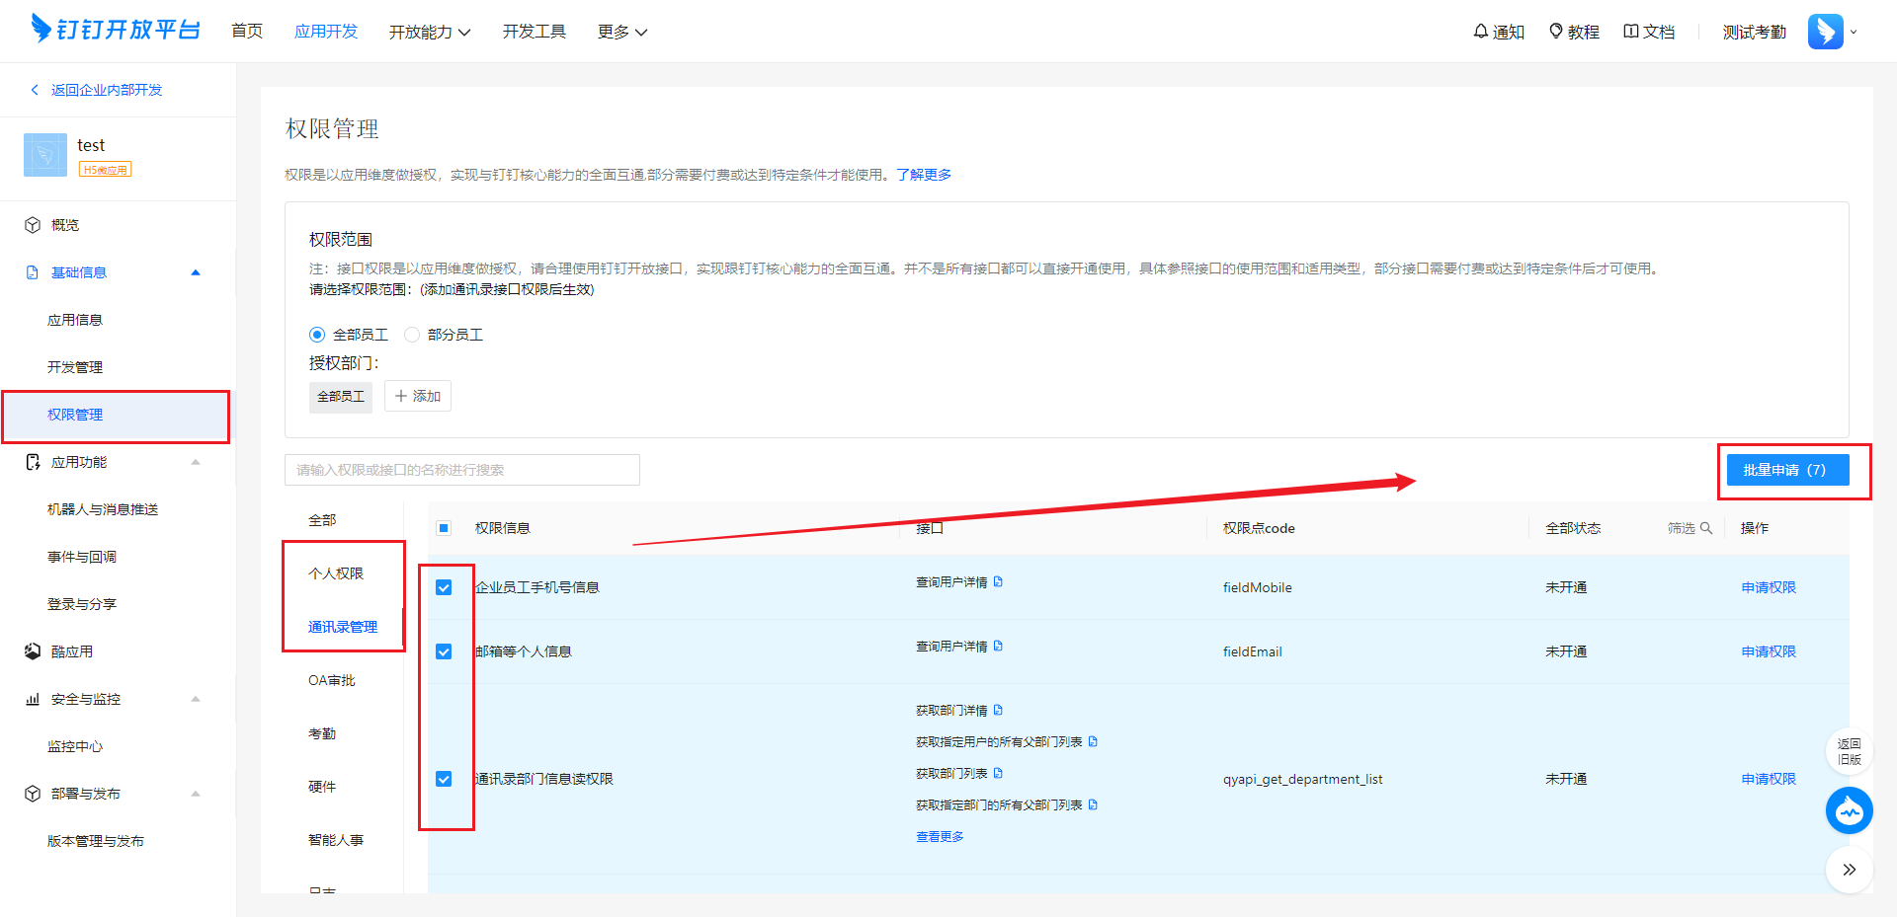Switch to the OA审批 permission category

(x=331, y=680)
